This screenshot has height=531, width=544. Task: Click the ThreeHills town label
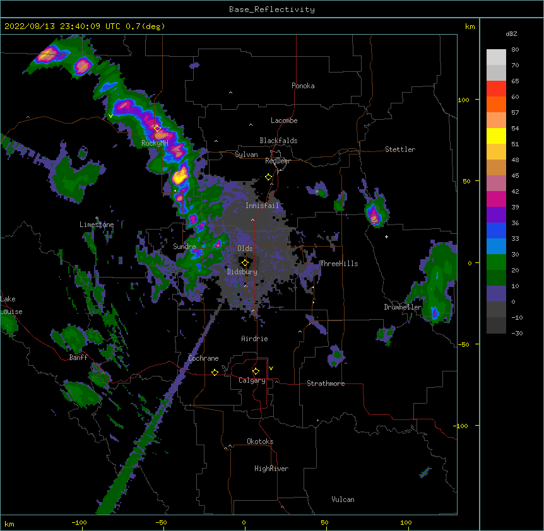(x=339, y=264)
